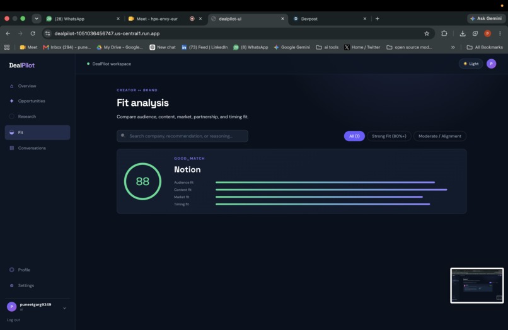Open the Meet bookmark
Viewport: 508px width, 330px height.
pyautogui.click(x=28, y=47)
